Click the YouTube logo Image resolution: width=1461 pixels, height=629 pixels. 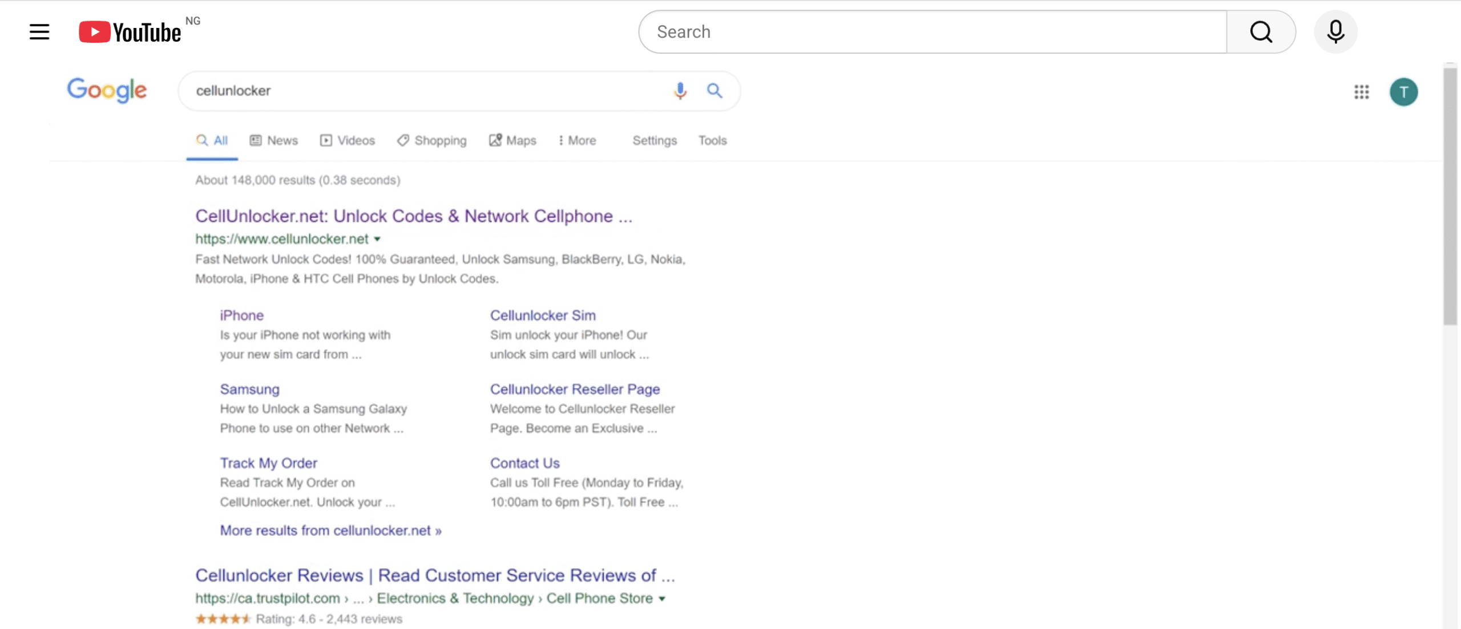coord(130,32)
